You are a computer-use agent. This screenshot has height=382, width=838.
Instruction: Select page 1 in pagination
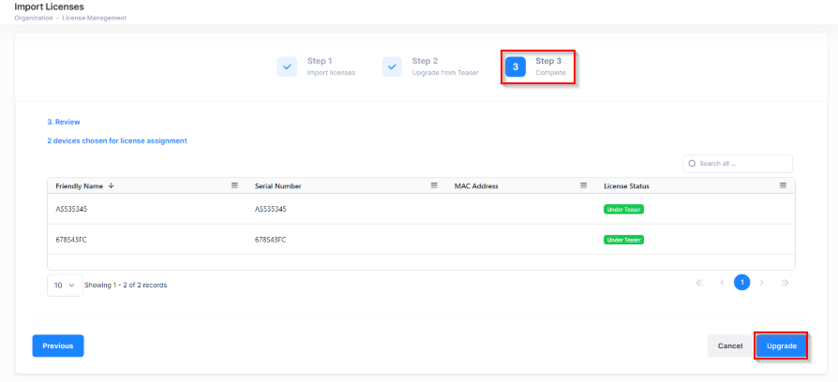(741, 282)
